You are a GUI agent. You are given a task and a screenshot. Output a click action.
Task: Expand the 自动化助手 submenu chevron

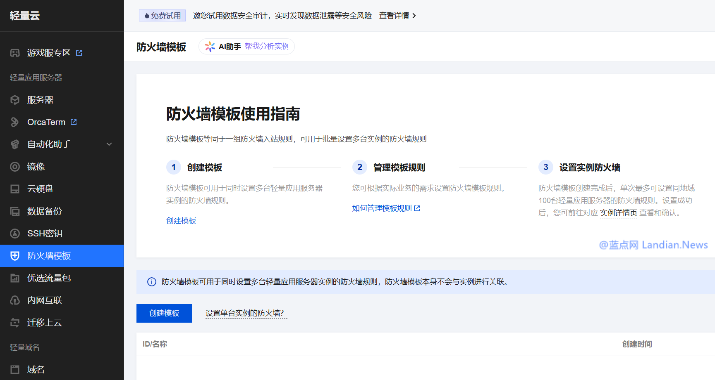(x=109, y=144)
